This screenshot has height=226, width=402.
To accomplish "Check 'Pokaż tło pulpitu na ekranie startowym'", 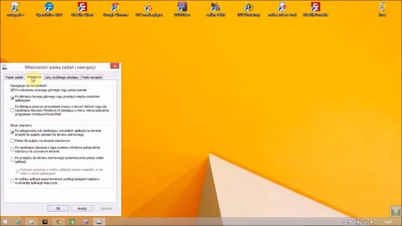I will (x=13, y=141).
